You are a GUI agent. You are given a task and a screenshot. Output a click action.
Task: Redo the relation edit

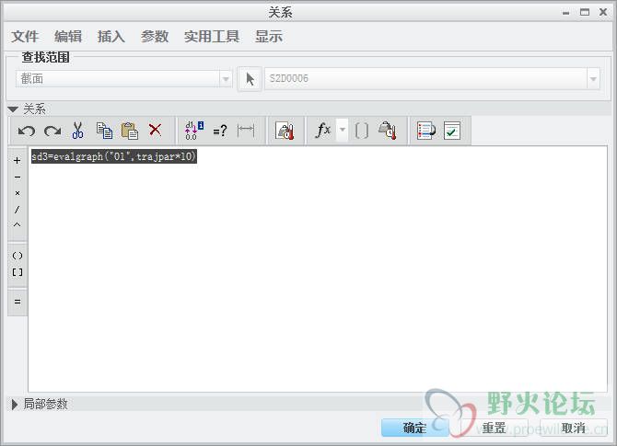tap(52, 131)
